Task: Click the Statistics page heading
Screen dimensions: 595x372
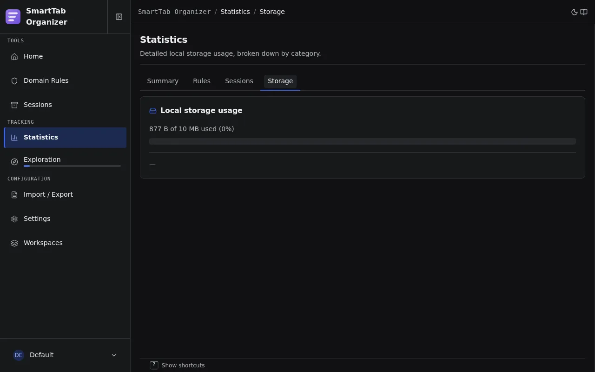Action: [x=164, y=40]
